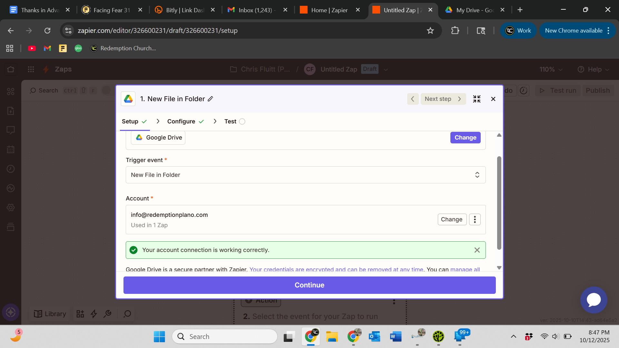Collapse the step editor panel

click(x=477, y=99)
